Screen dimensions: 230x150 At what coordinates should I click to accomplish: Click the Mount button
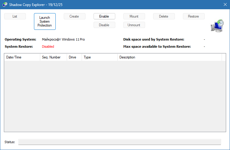134,16
